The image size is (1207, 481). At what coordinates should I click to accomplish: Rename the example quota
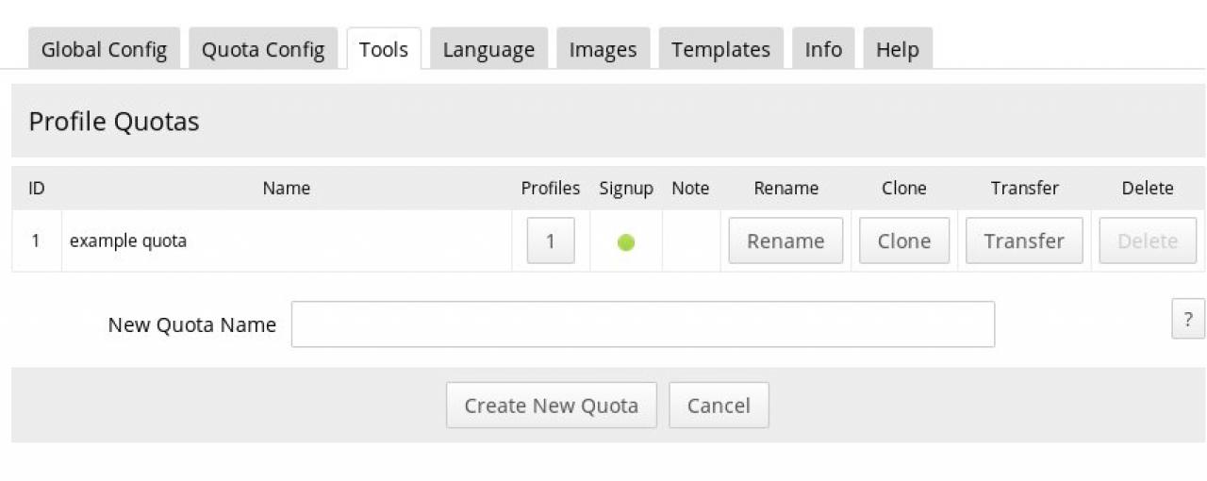click(785, 241)
